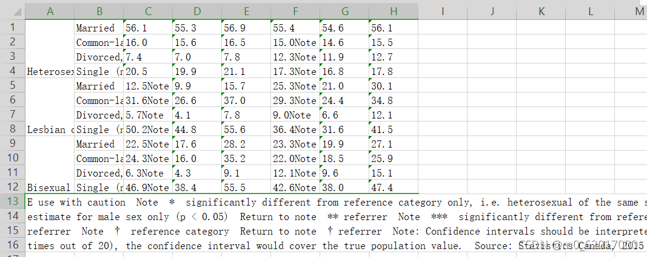Click cell '12.5Note' in row 5
Screen dimensions: 647x257
pyautogui.click(x=148, y=85)
